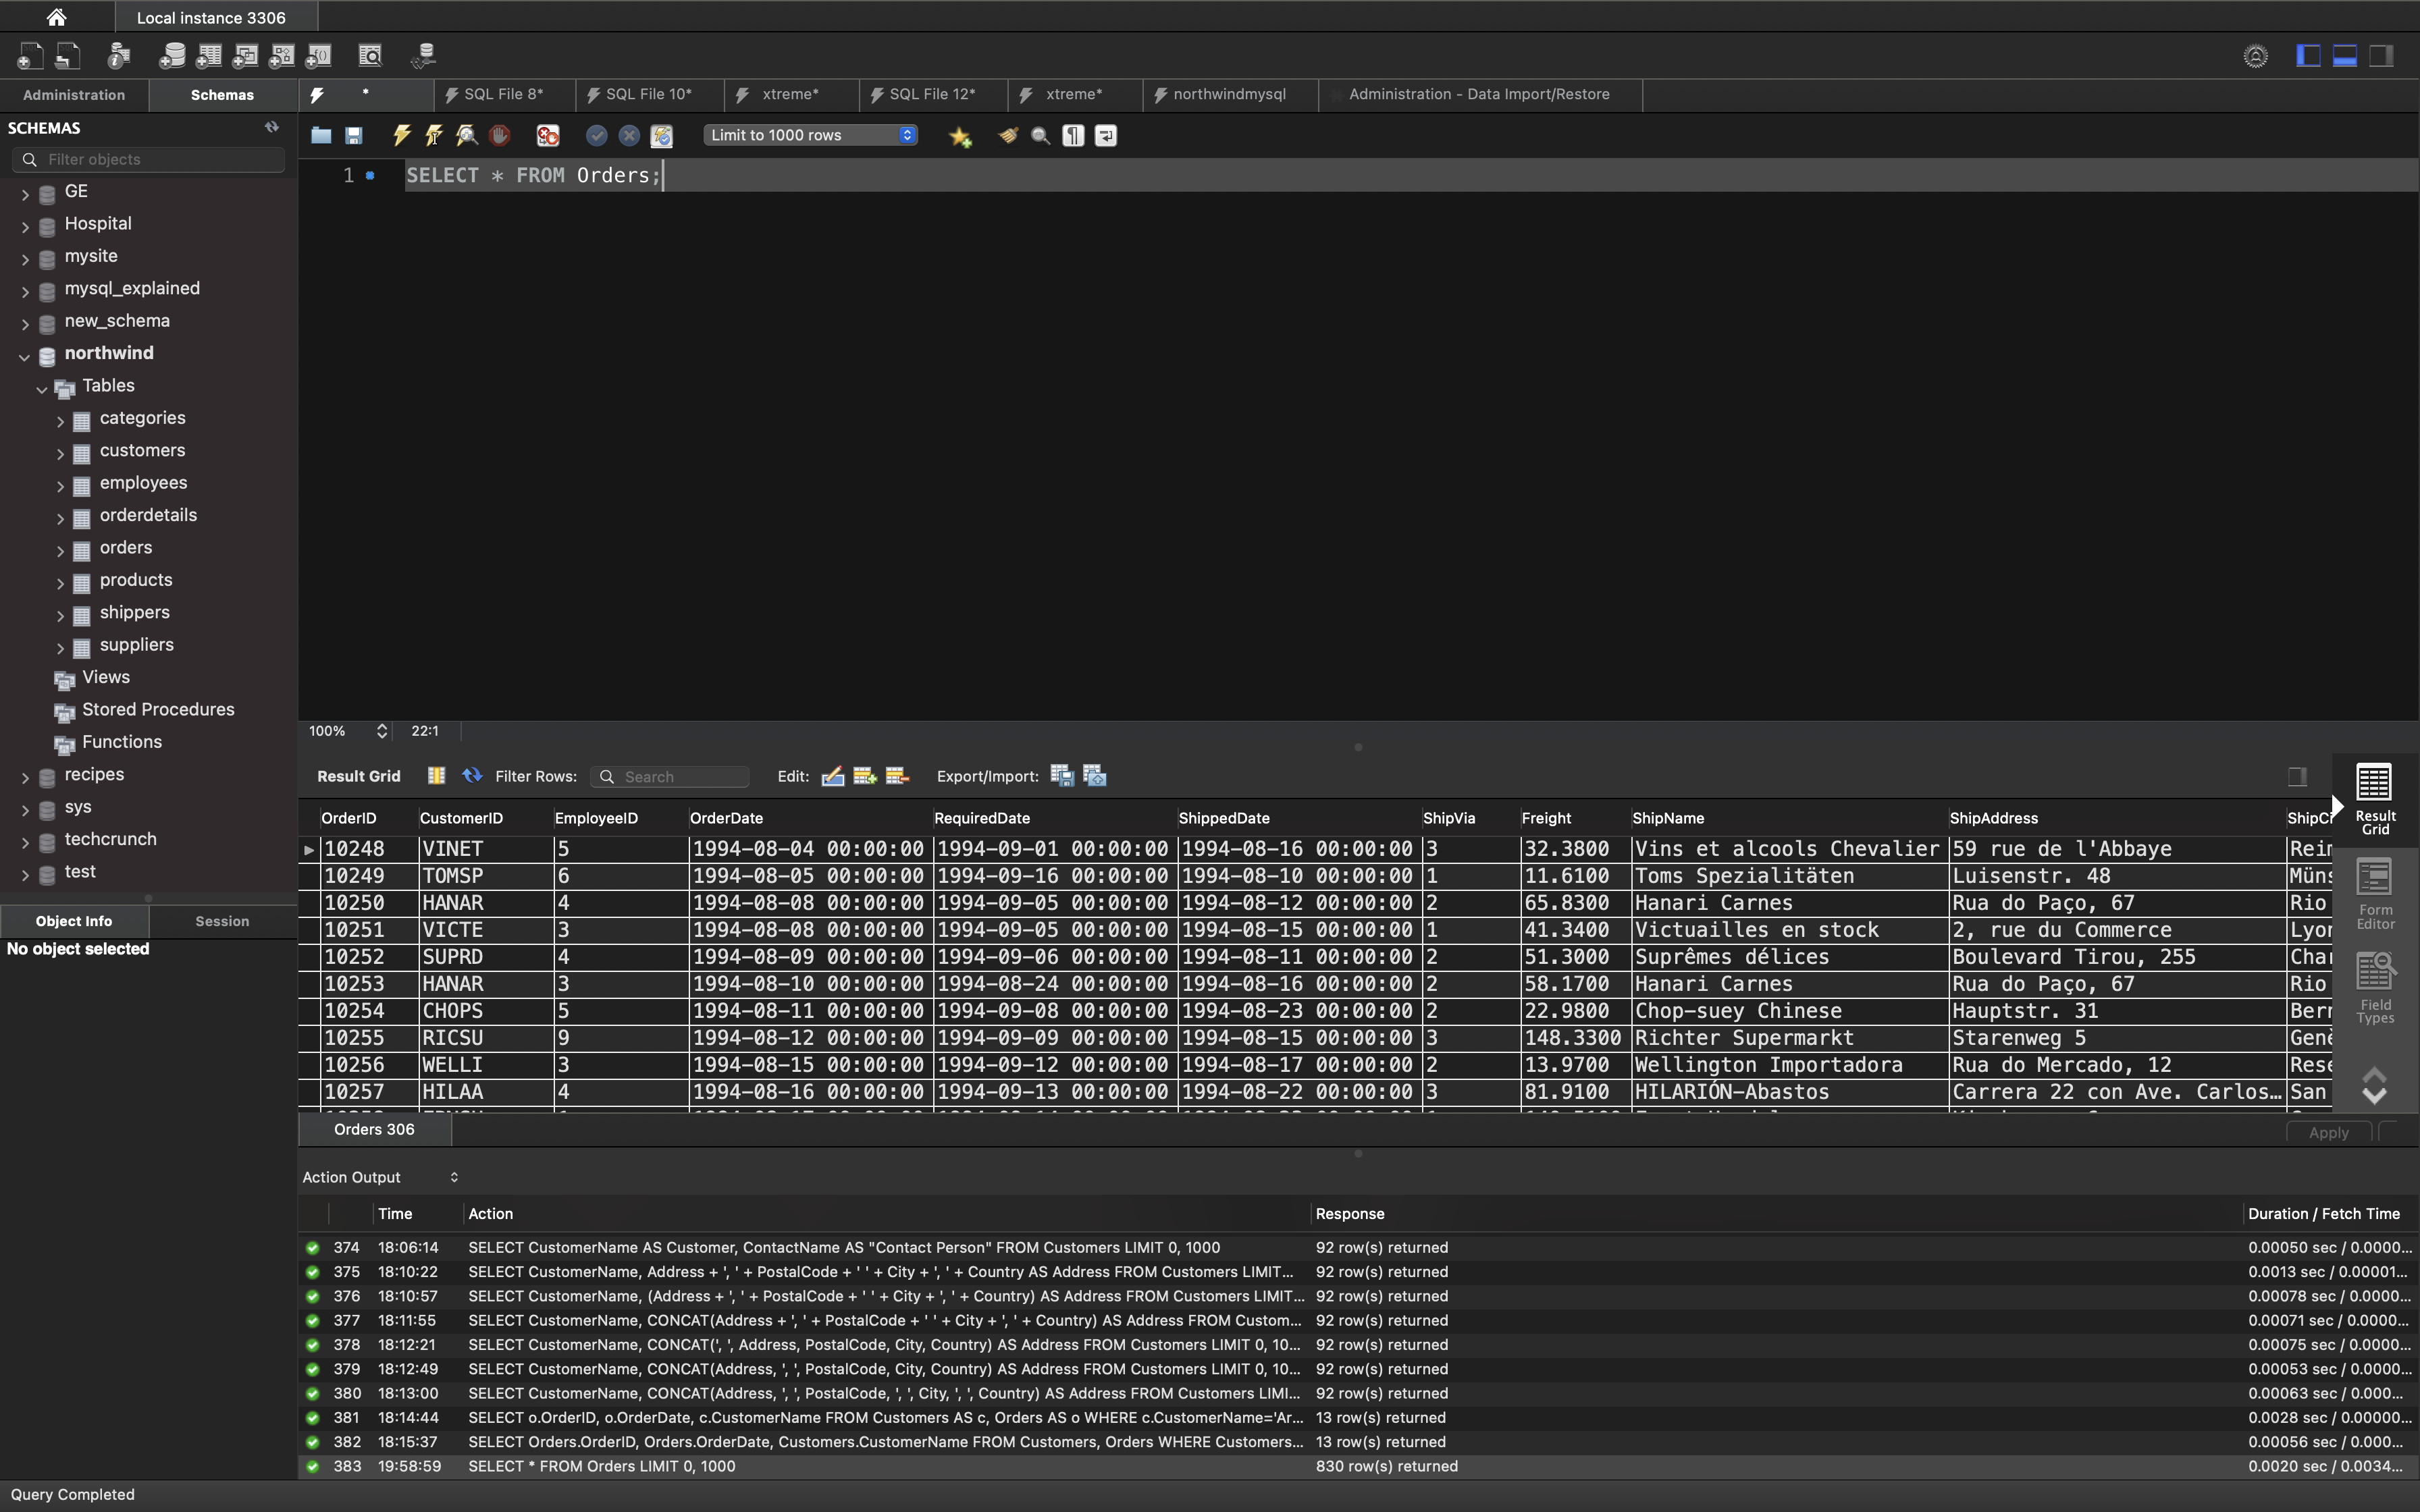
Task: Toggle the invisible characters pilcrow button
Action: click(x=1073, y=135)
